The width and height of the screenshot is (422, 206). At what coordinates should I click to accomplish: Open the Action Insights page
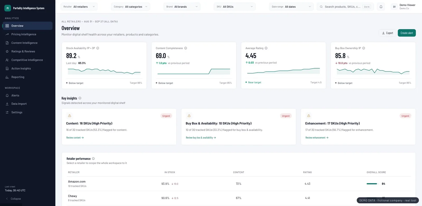27,69
